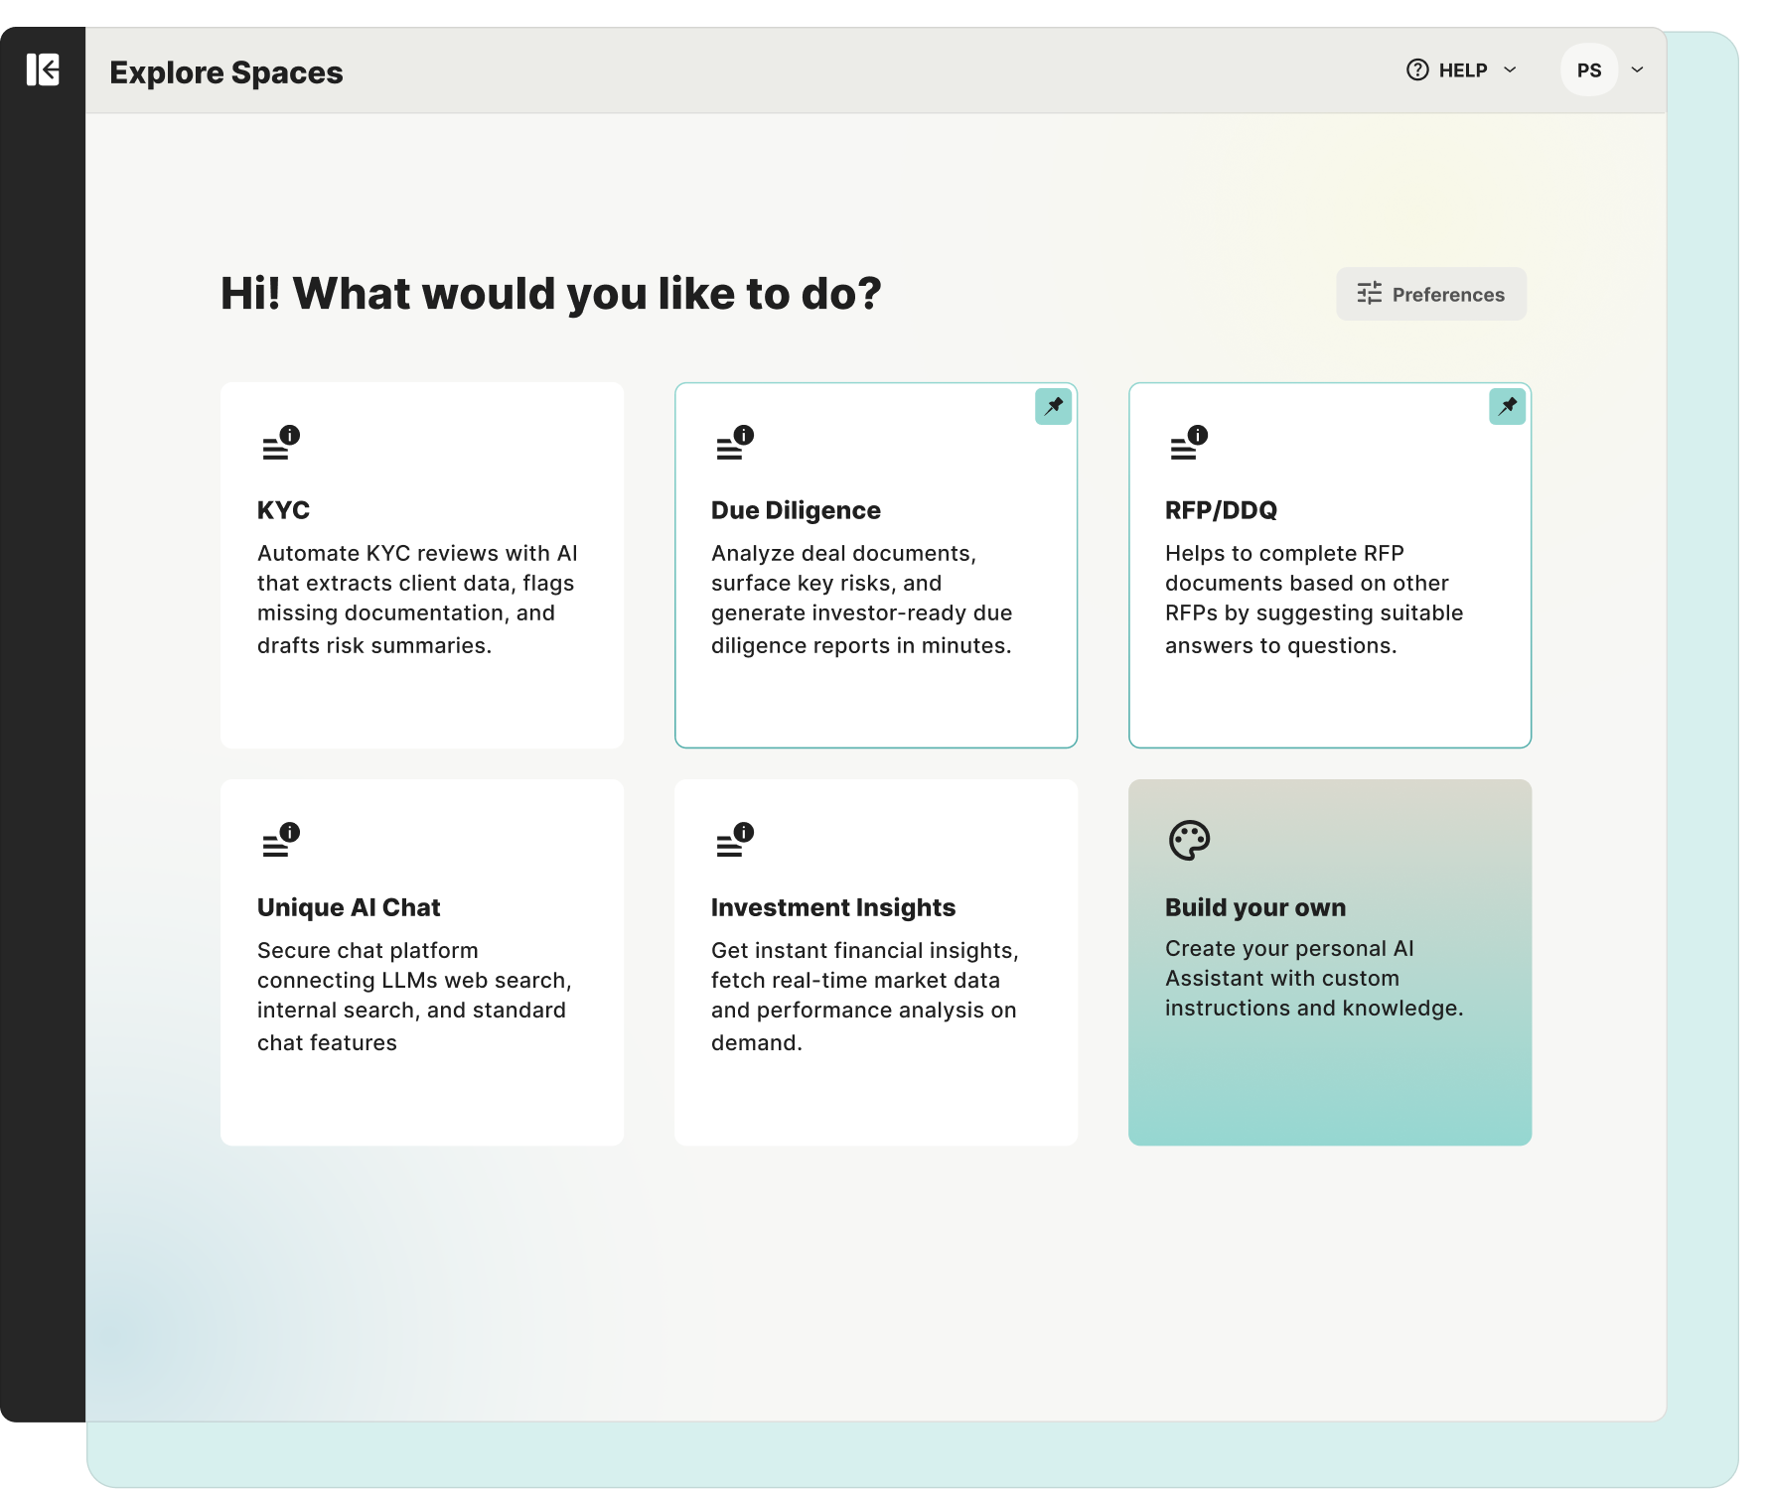Open the KYC space title
The height and width of the screenshot is (1489, 1767).
283,510
